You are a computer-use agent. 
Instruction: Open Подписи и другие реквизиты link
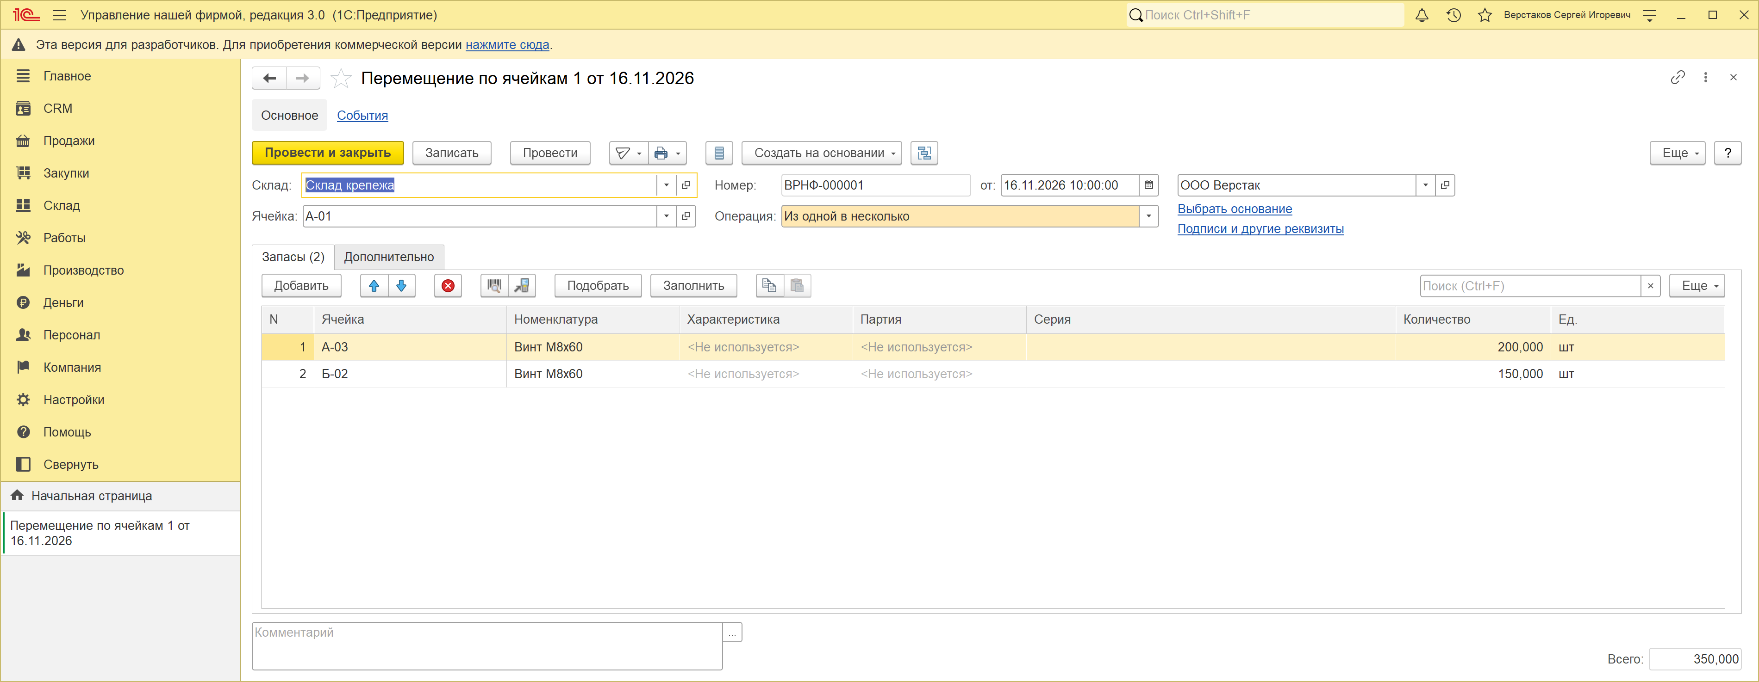pyautogui.click(x=1260, y=228)
